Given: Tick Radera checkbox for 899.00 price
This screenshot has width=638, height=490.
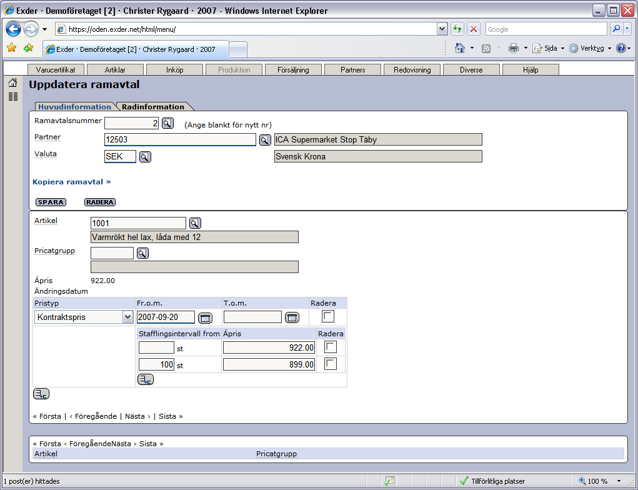Looking at the screenshot, I should click(x=331, y=364).
